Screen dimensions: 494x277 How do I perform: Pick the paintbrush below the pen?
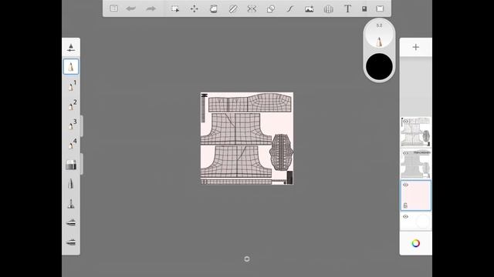pos(71,203)
